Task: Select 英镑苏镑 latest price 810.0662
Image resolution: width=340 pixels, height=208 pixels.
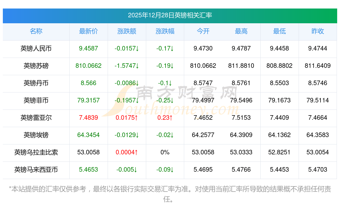Action: click(x=88, y=66)
